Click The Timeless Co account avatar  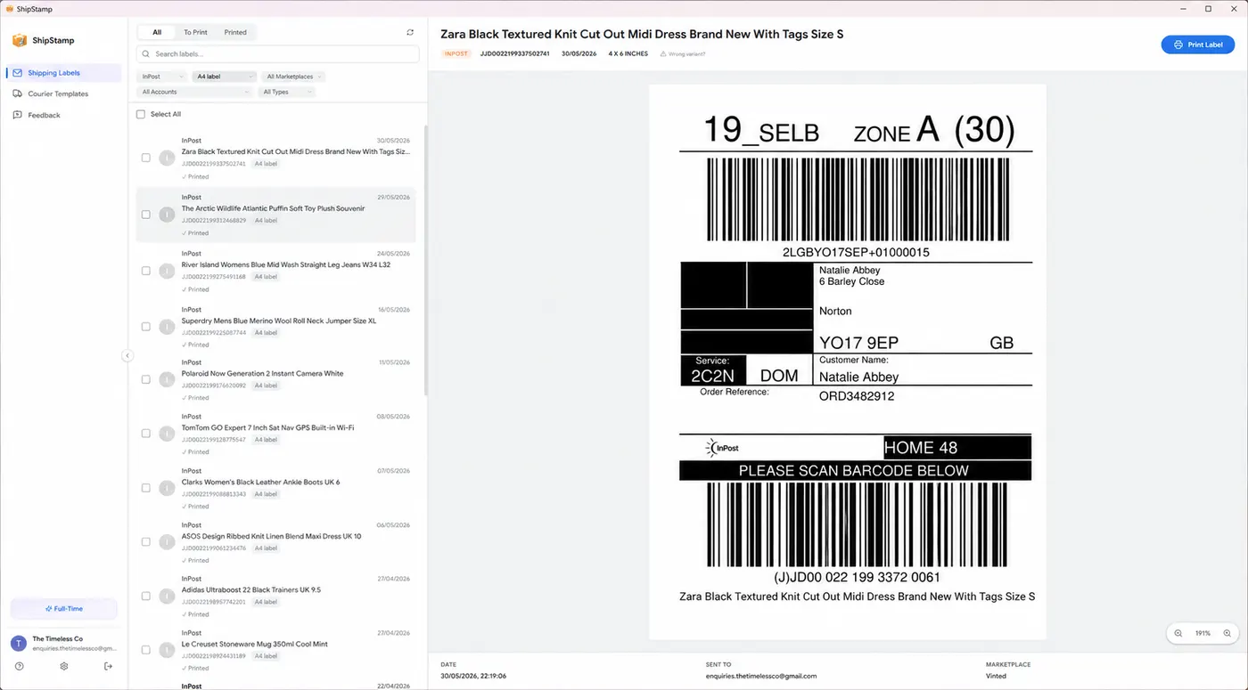(19, 643)
